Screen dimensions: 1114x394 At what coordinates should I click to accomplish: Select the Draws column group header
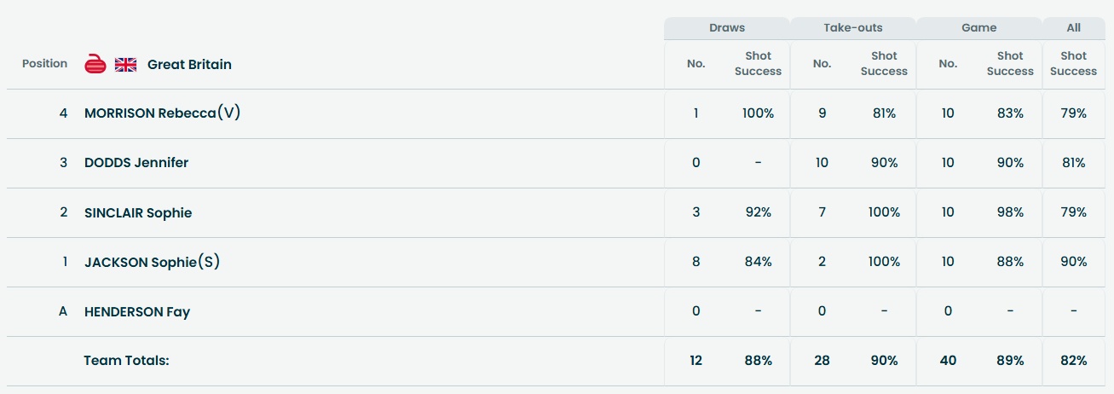point(727,28)
